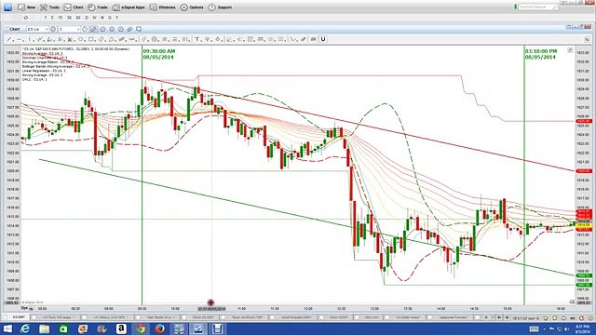Select the parallel lines channel tool

pos(144,39)
